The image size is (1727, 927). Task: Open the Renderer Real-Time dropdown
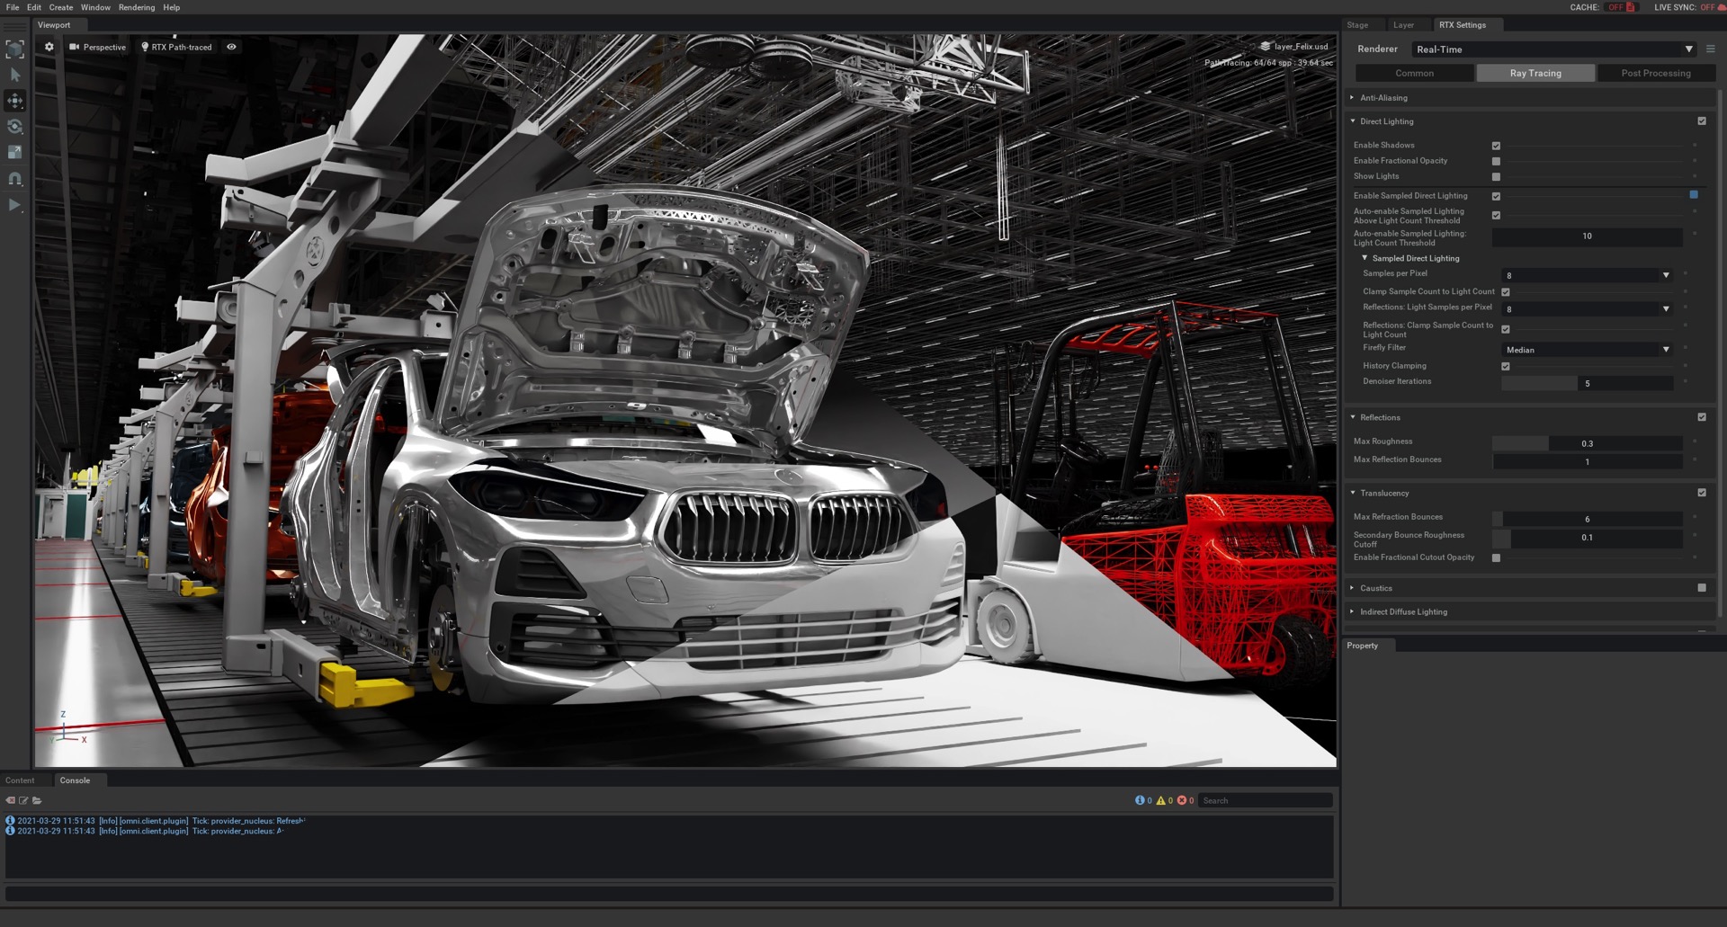pyautogui.click(x=1553, y=49)
